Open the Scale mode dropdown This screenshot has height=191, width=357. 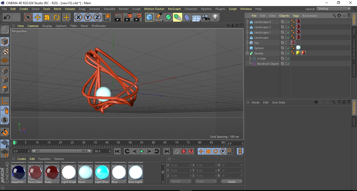tap(206, 181)
